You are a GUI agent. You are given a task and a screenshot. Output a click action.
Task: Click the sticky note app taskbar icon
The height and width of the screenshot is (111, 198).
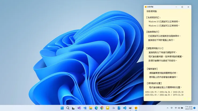coord(136,108)
